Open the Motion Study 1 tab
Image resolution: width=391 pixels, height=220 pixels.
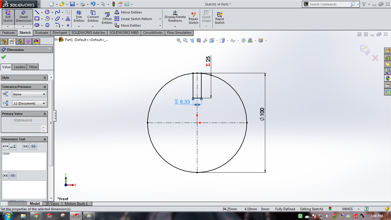pyautogui.click(x=76, y=204)
